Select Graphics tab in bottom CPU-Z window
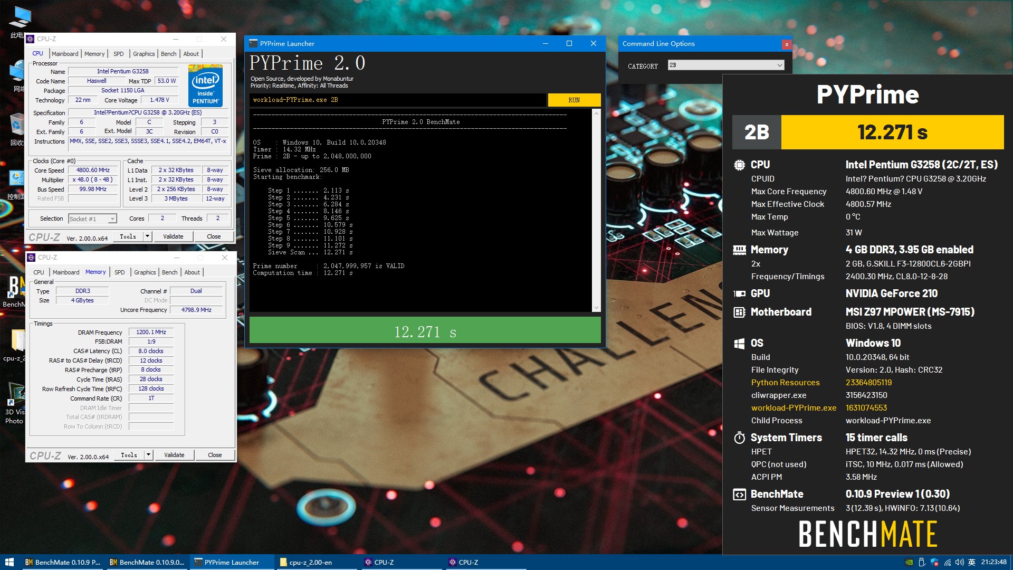 coord(145,272)
